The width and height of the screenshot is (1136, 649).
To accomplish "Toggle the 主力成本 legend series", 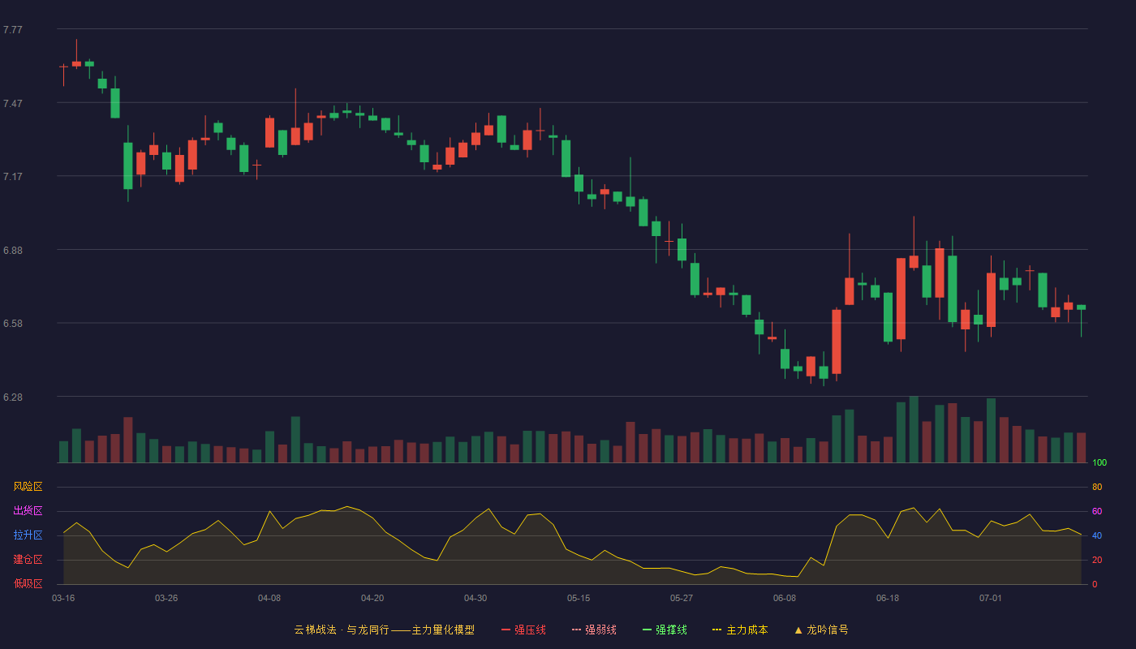I will click(x=739, y=630).
